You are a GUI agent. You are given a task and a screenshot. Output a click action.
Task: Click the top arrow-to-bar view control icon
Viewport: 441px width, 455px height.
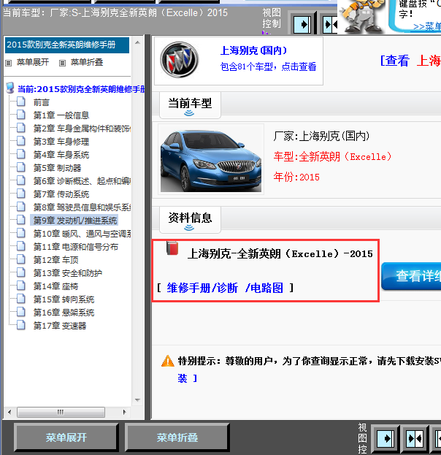[x=302, y=24]
